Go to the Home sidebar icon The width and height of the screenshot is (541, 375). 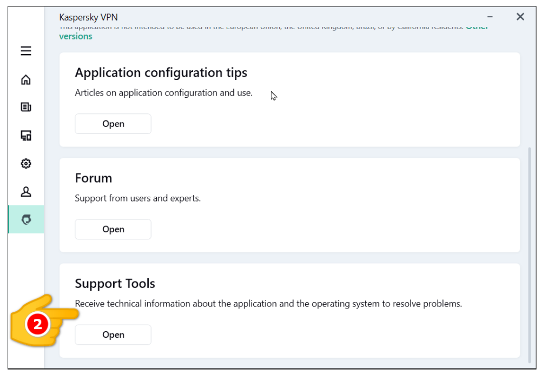[26, 80]
